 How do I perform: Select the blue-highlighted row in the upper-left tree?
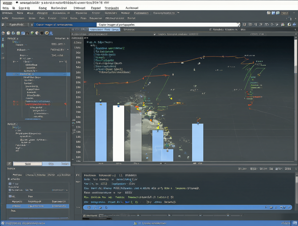coord(38,74)
